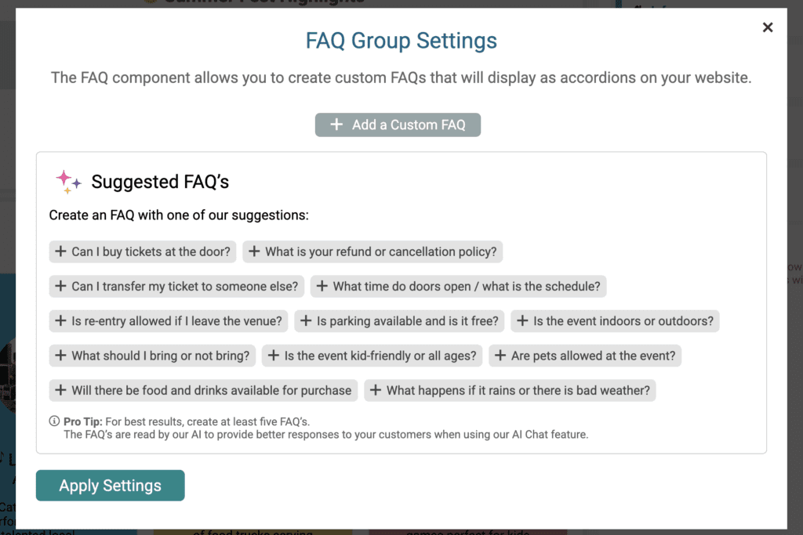The image size is (803, 535).
Task: Add the doors open schedule FAQ suggestion
Action: [x=458, y=287]
